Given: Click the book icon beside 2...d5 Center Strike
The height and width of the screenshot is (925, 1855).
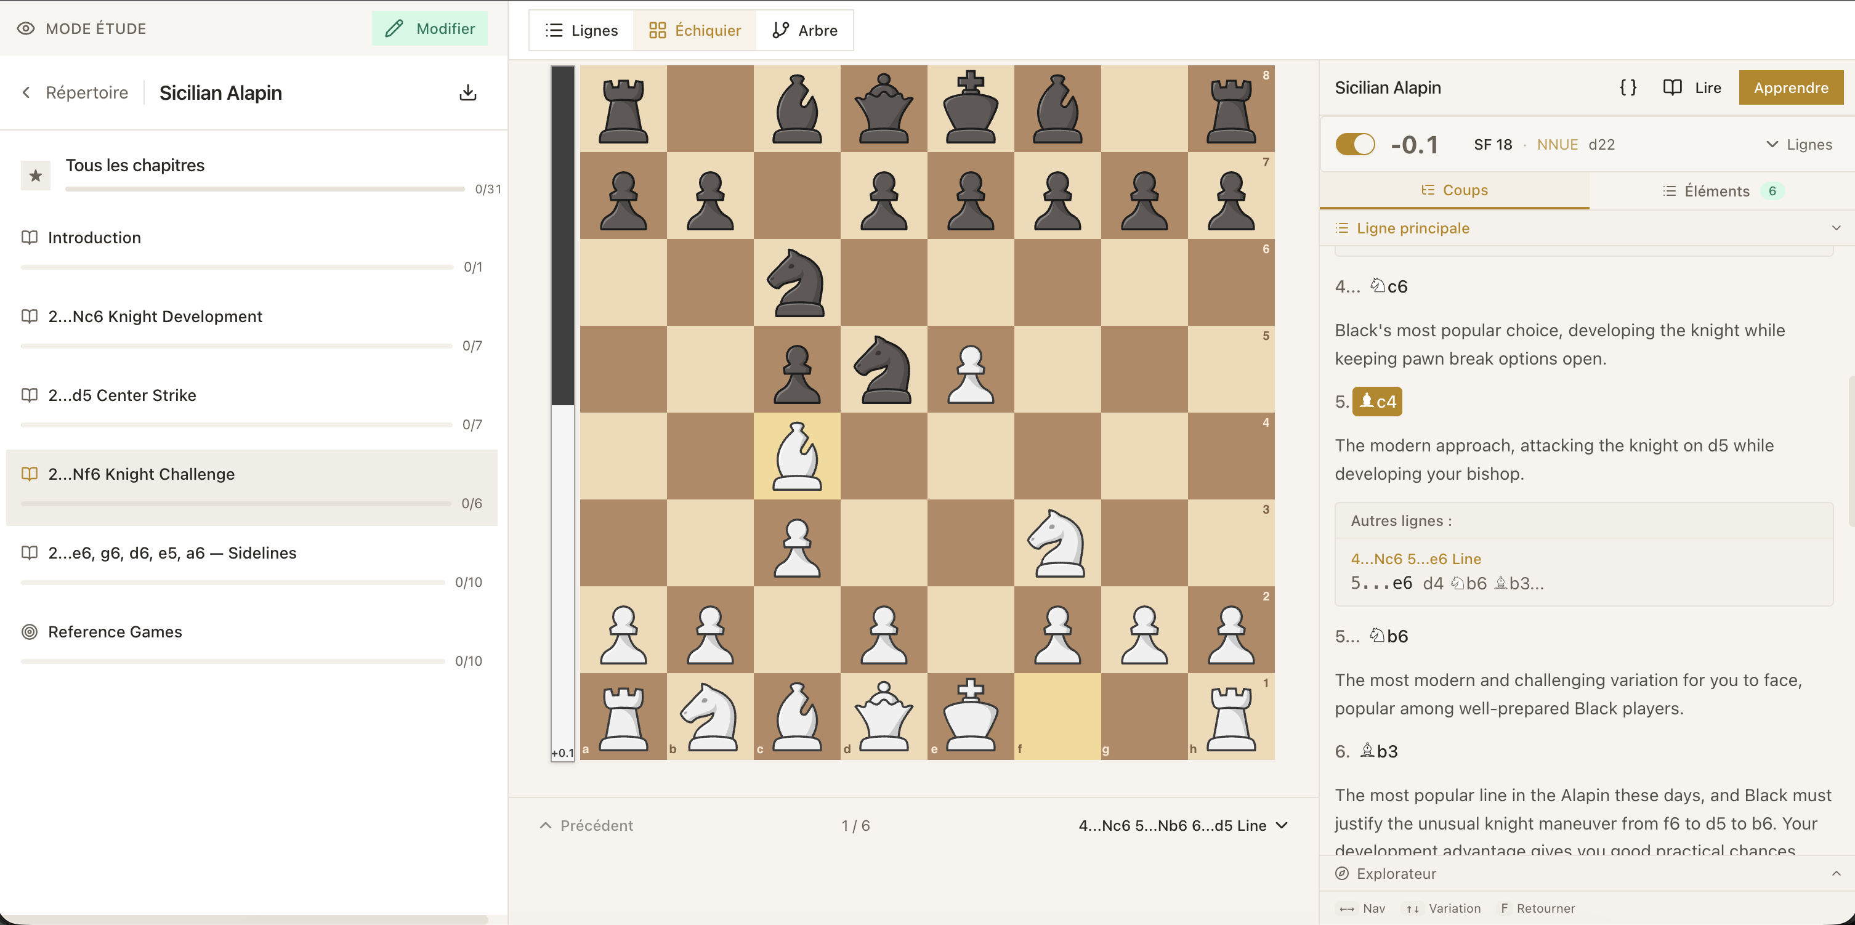Looking at the screenshot, I should tap(30, 395).
